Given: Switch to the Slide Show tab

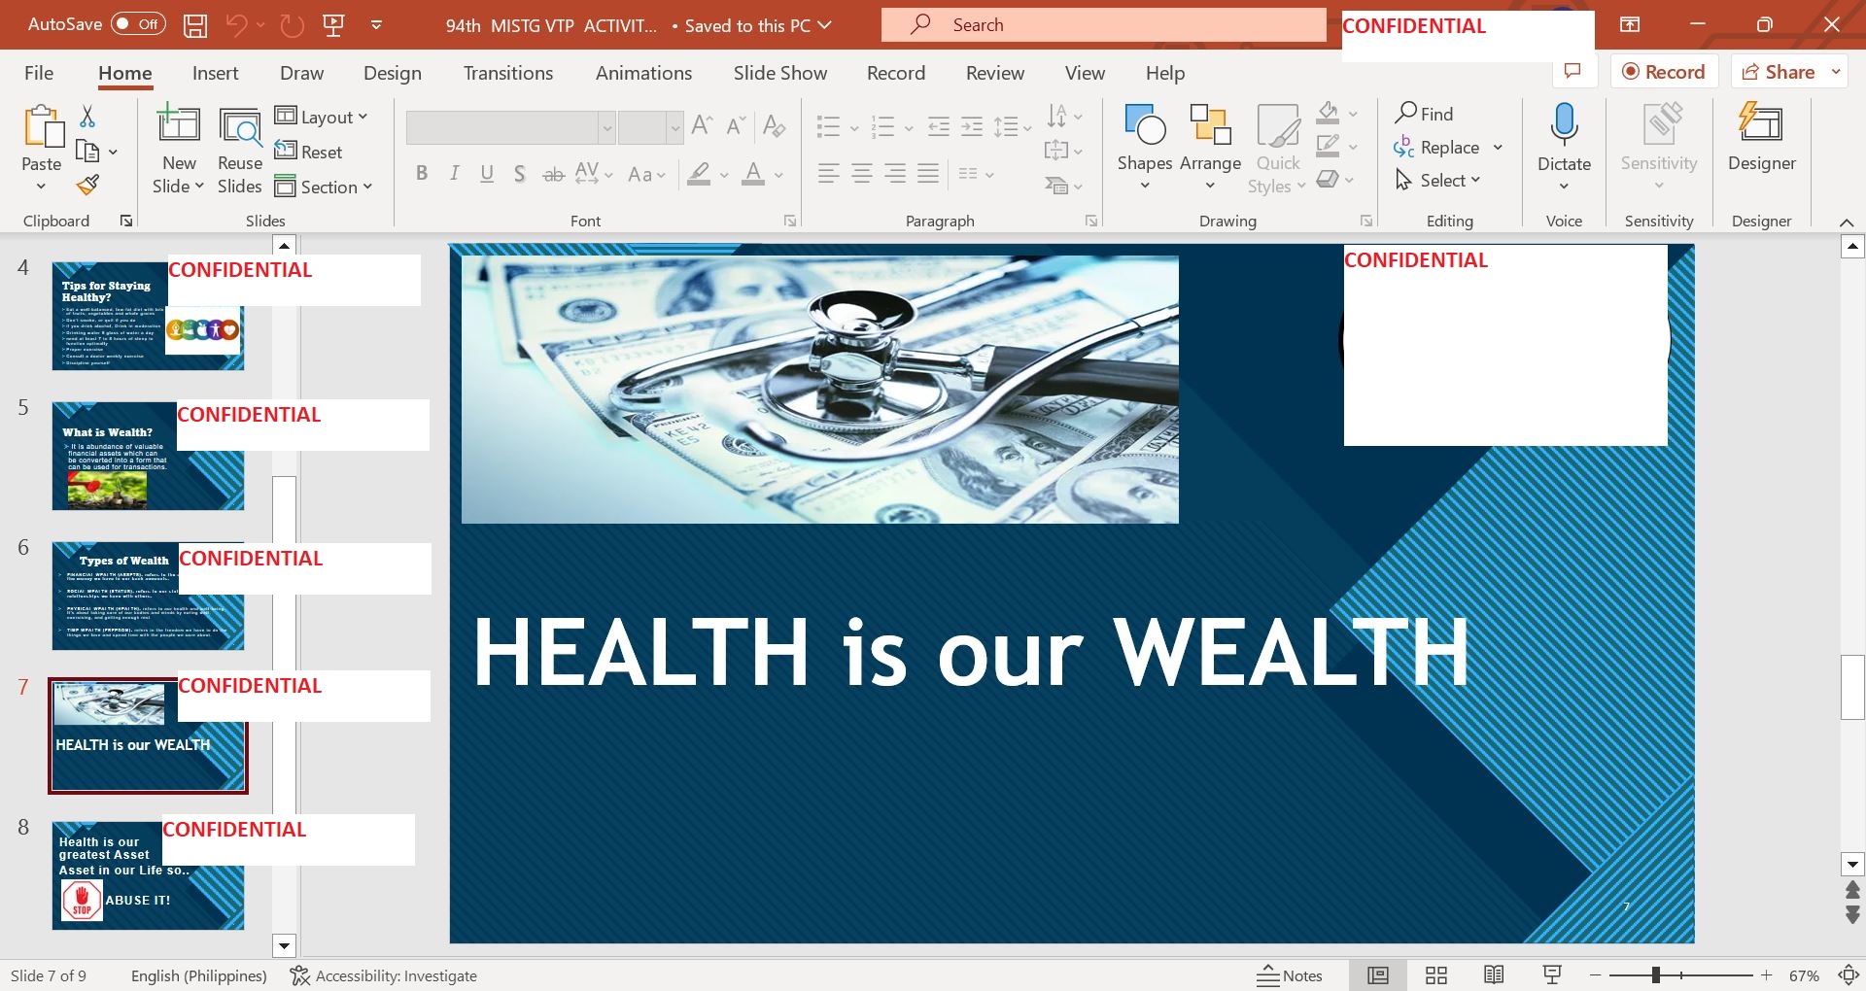Looking at the screenshot, I should (x=779, y=73).
